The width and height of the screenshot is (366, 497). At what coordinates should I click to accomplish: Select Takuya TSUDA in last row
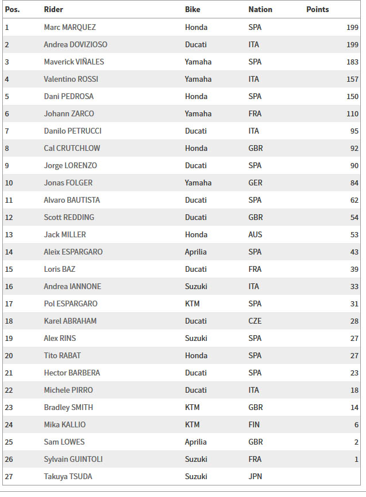pos(68,476)
